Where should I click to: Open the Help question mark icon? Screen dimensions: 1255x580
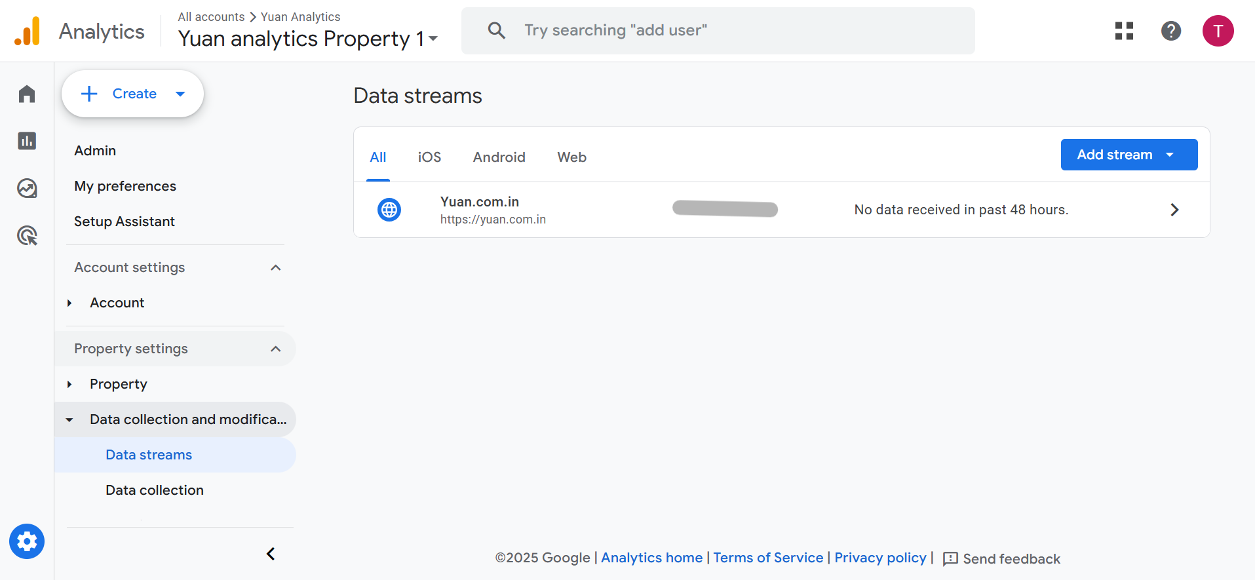point(1170,31)
